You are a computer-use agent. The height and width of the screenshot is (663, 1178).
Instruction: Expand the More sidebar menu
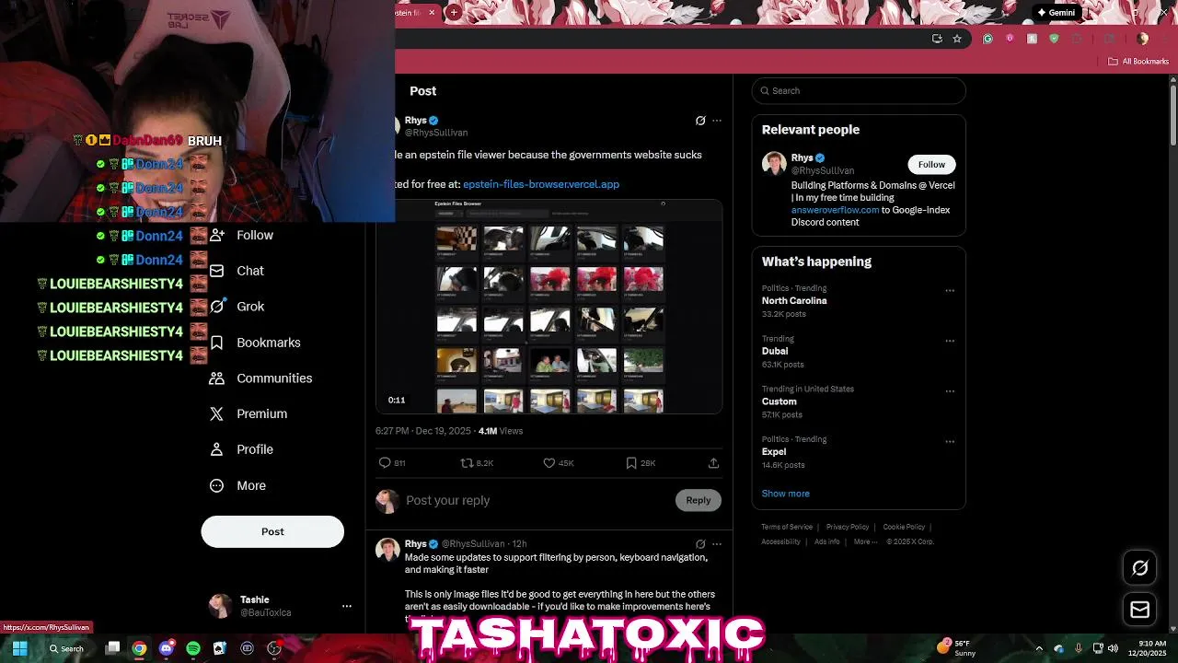(238, 485)
